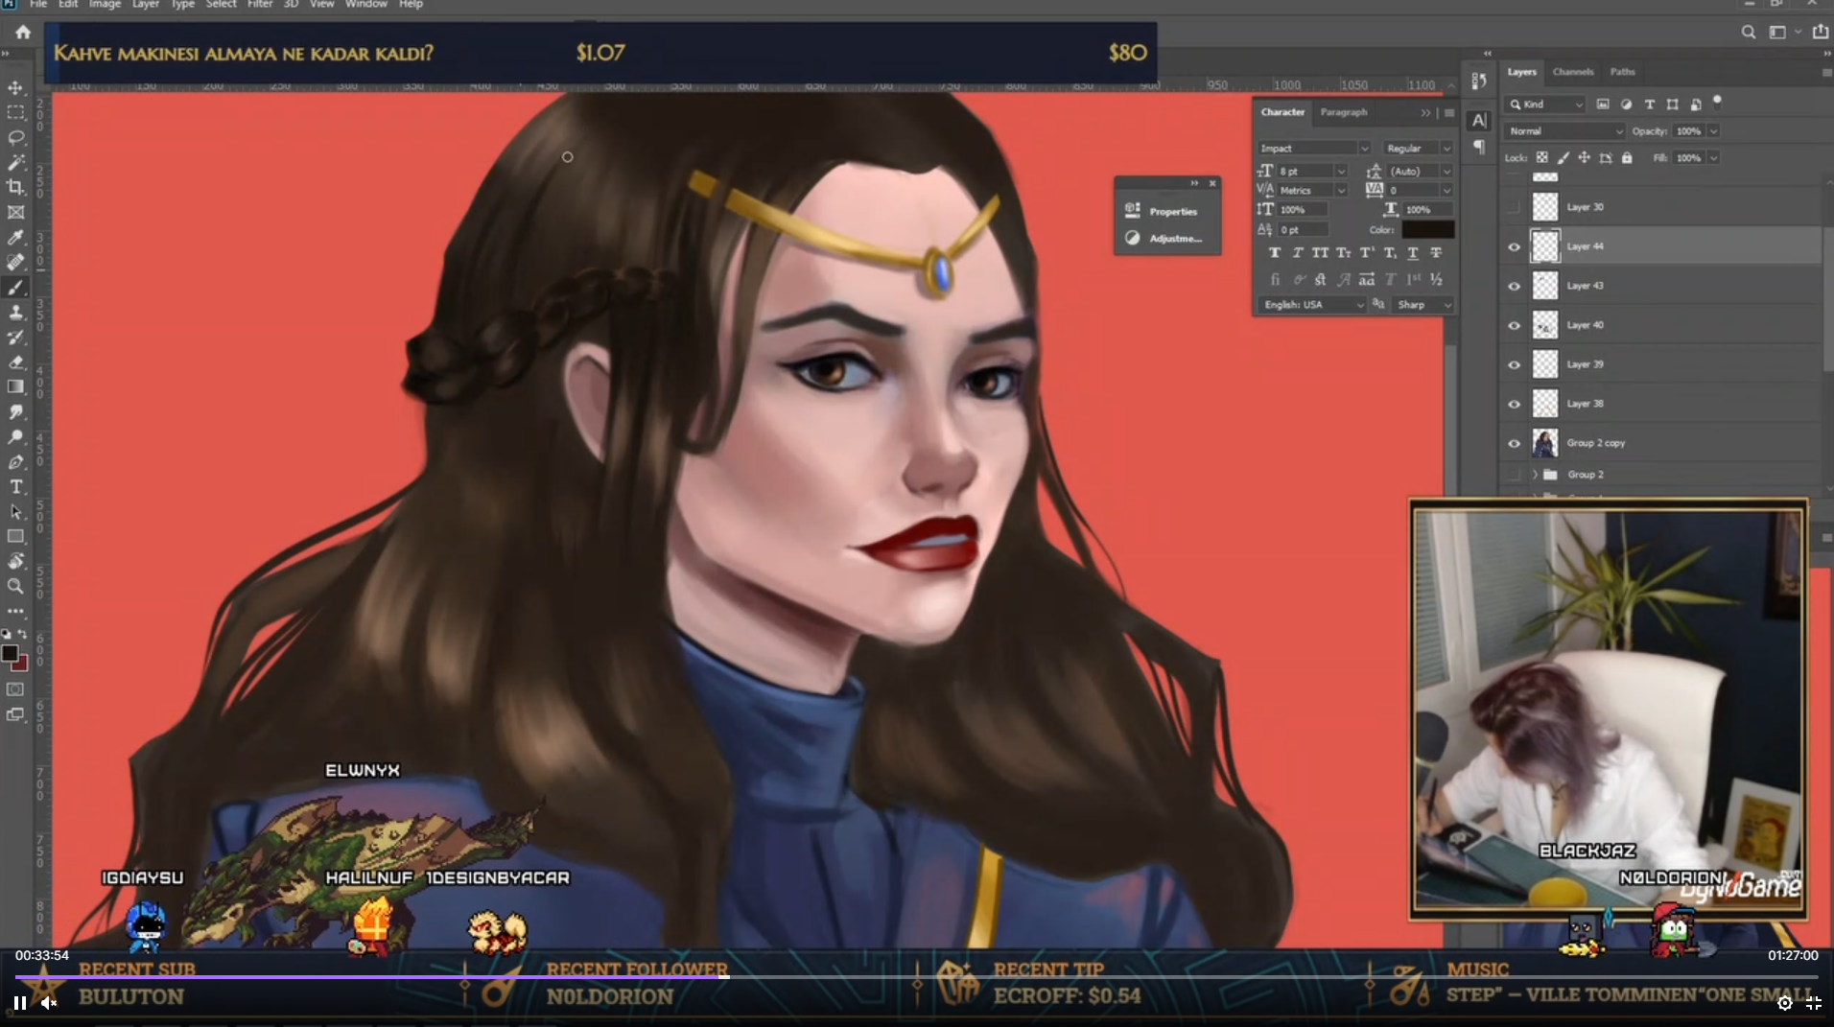The image size is (1834, 1027).
Task: Expand the Group 2 folder
Action: (1535, 475)
